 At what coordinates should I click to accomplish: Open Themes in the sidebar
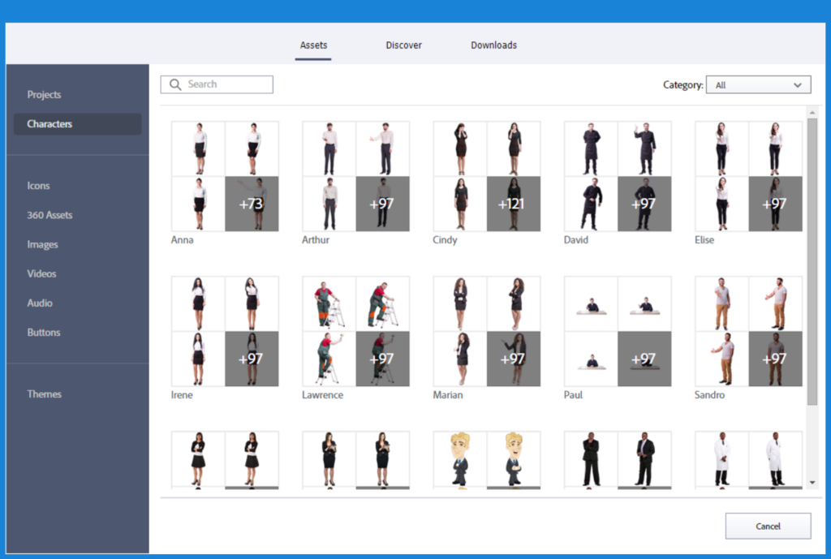click(x=44, y=394)
